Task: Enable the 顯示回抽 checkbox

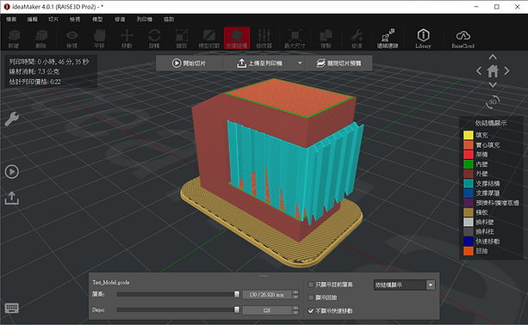Action: [x=311, y=297]
